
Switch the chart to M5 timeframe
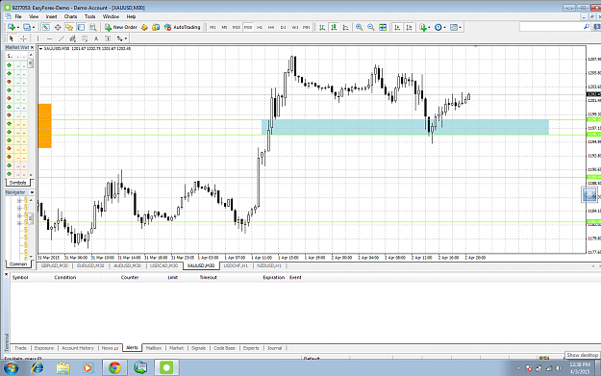coord(224,27)
